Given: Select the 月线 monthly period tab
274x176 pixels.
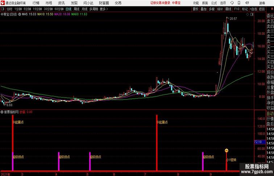Looking at the screenshot, I should 84,9.
